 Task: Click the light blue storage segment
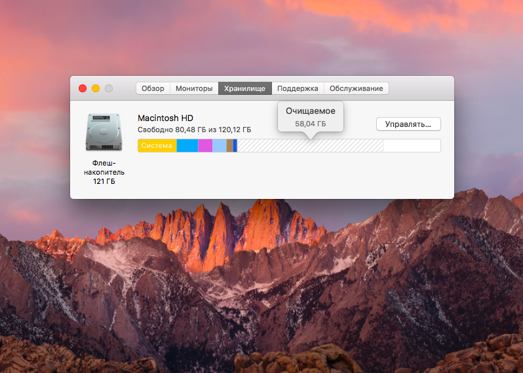[x=220, y=145]
